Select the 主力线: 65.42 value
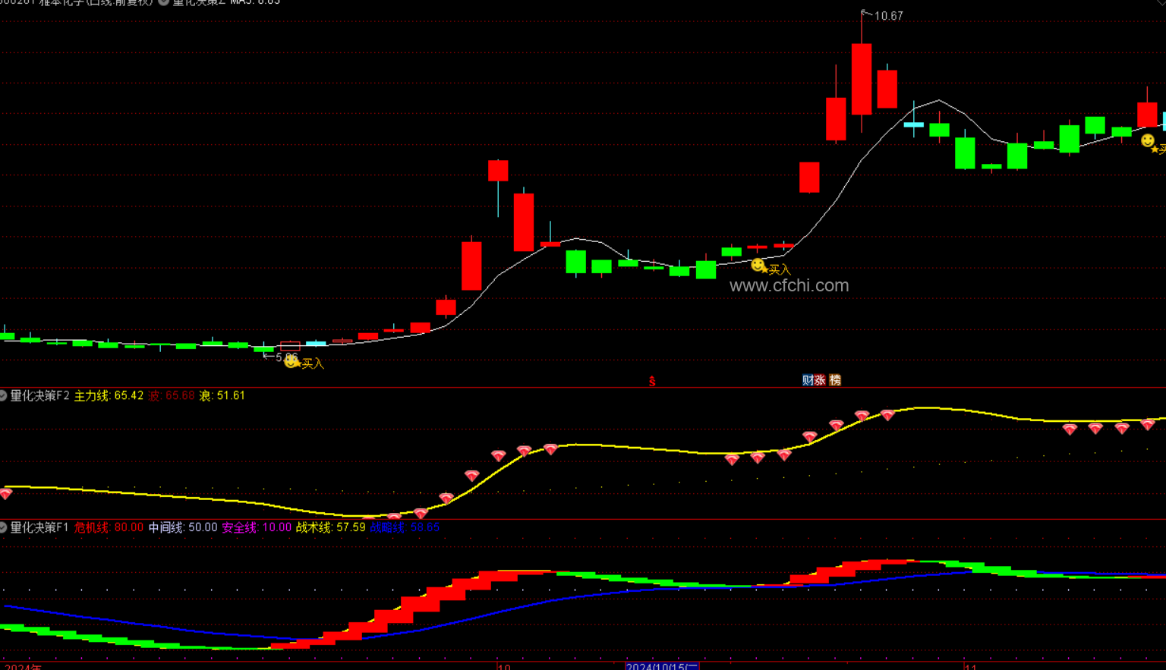The width and height of the screenshot is (1166, 670). 109,395
